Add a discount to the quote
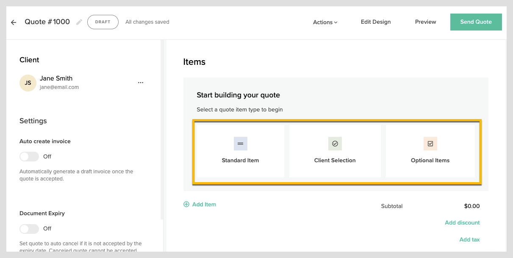 tap(462, 222)
